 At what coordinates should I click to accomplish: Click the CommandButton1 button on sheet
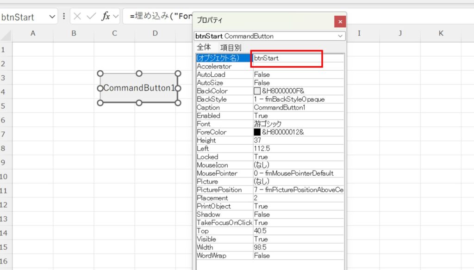pos(139,88)
